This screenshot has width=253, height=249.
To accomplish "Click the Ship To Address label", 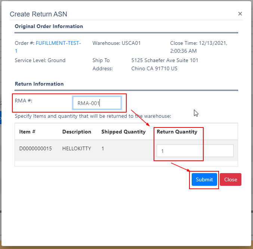I will point(103,64).
